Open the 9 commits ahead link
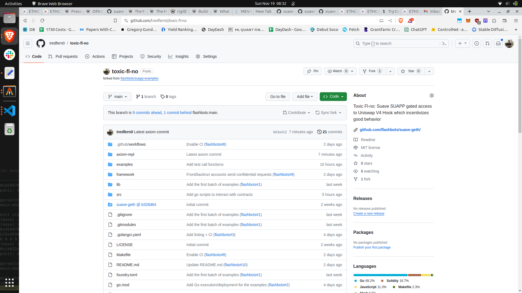This screenshot has width=522, height=293. pyautogui.click(x=147, y=113)
